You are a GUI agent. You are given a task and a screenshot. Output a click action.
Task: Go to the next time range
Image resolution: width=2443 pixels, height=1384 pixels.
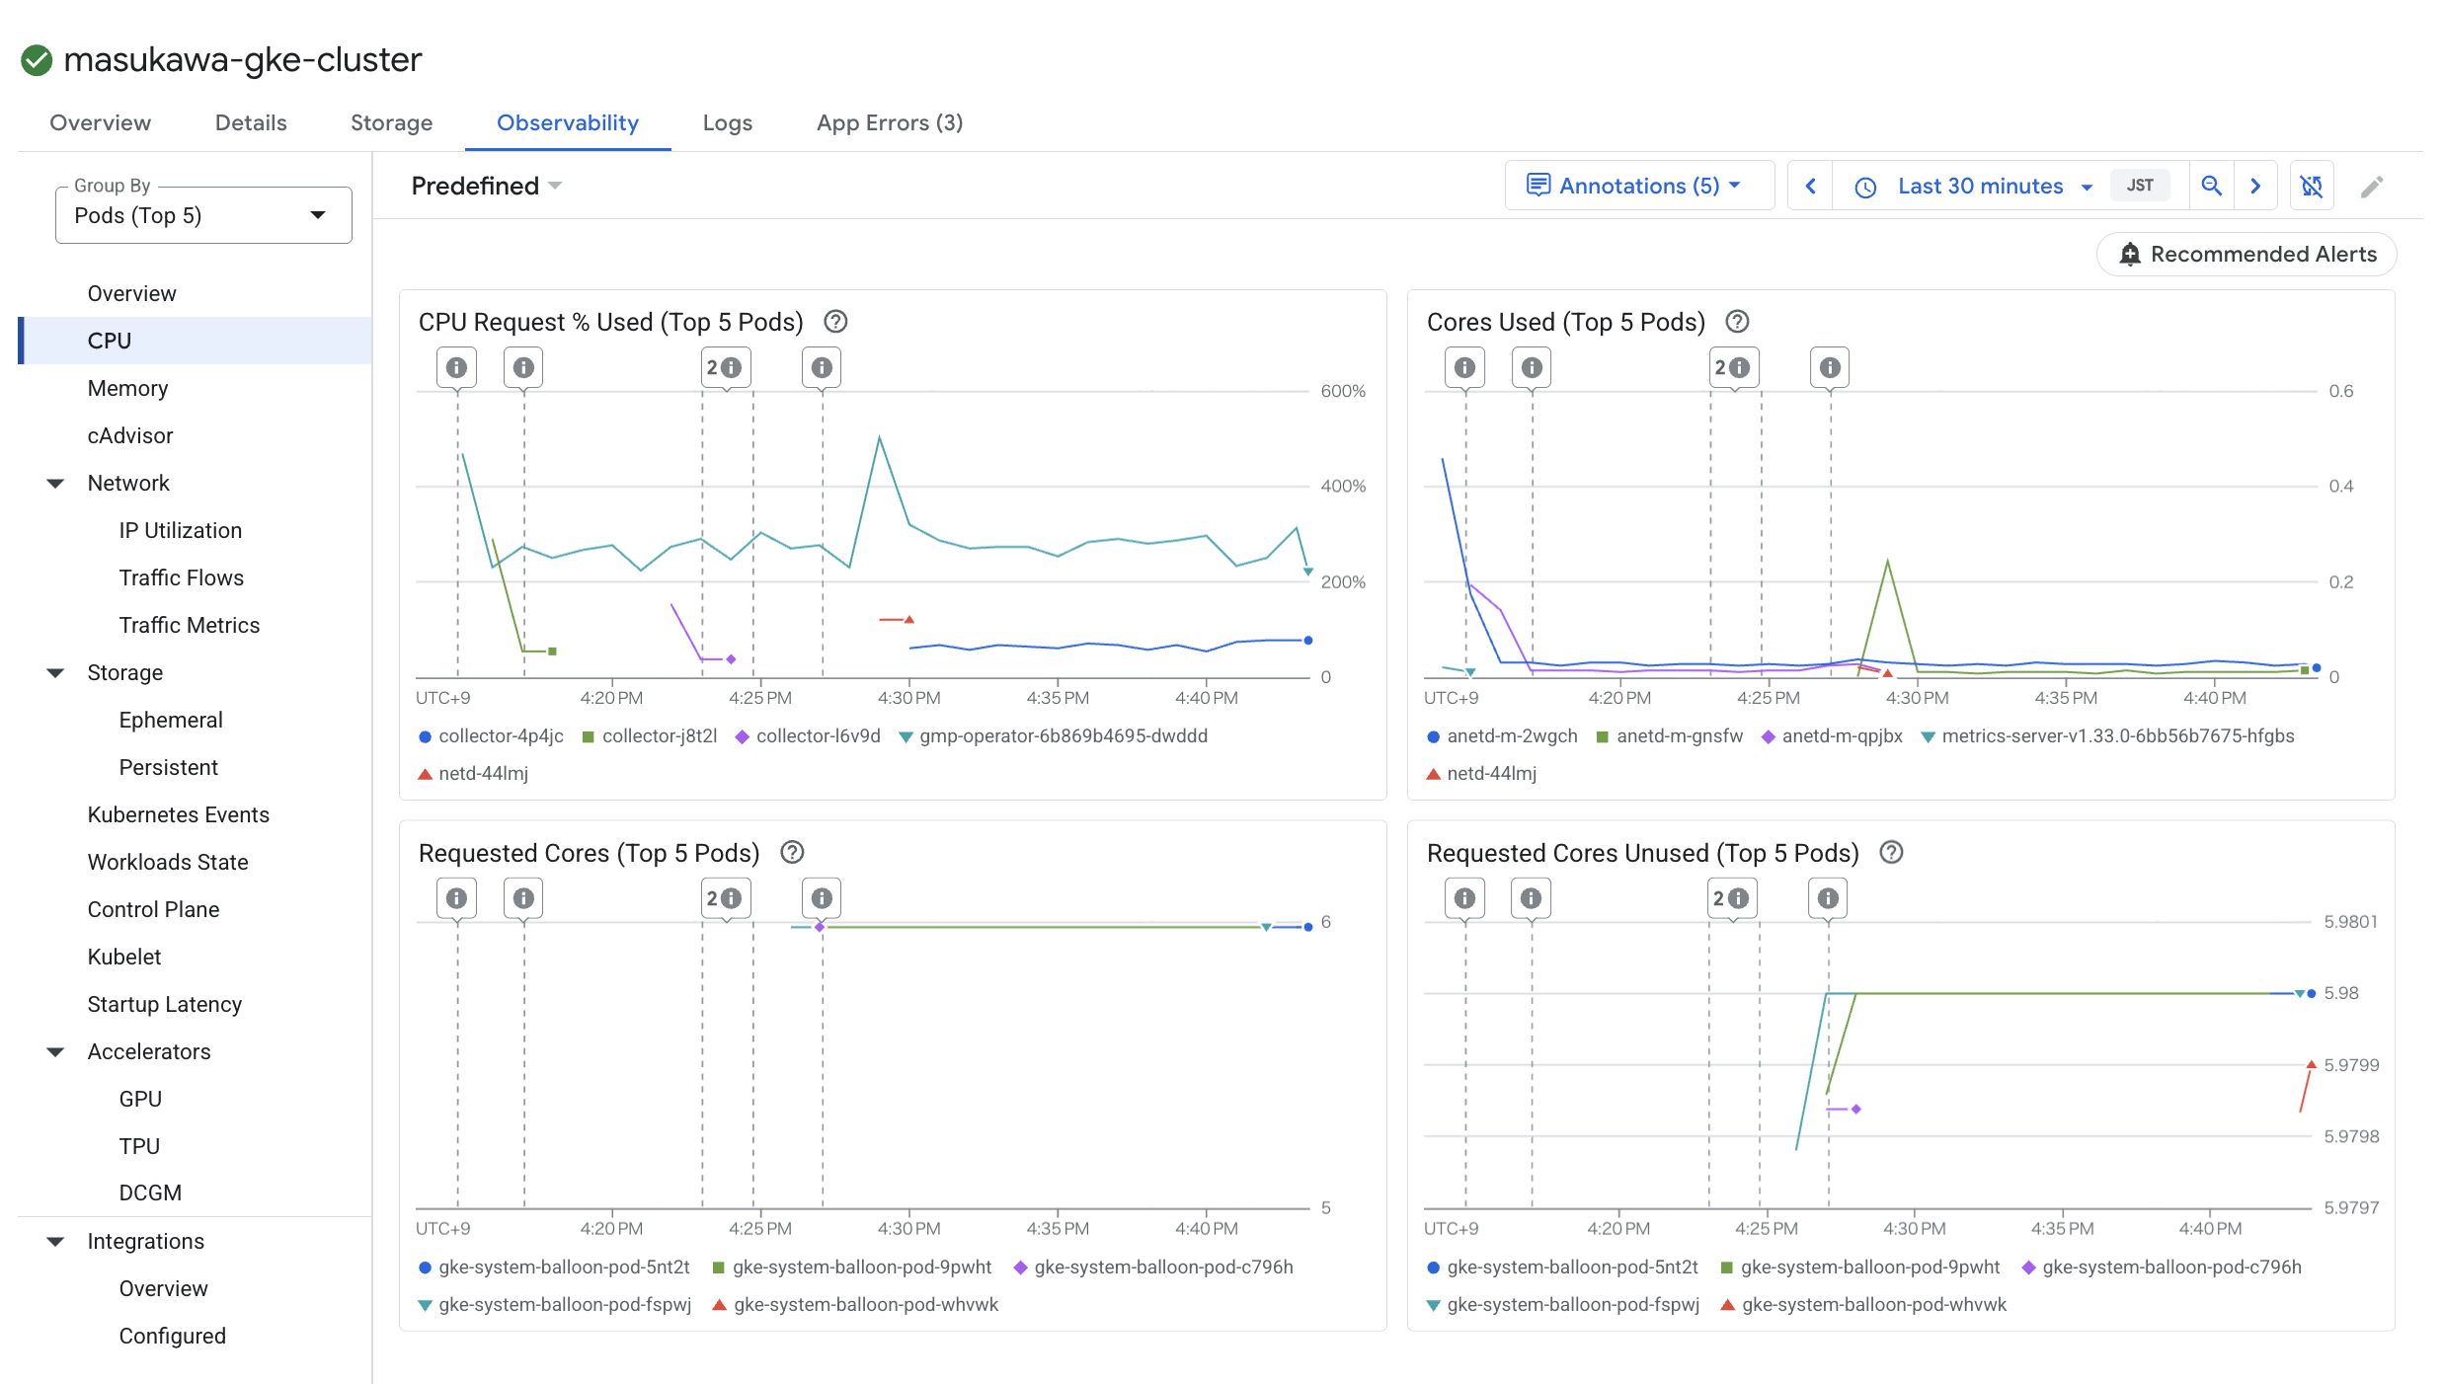tap(2255, 186)
